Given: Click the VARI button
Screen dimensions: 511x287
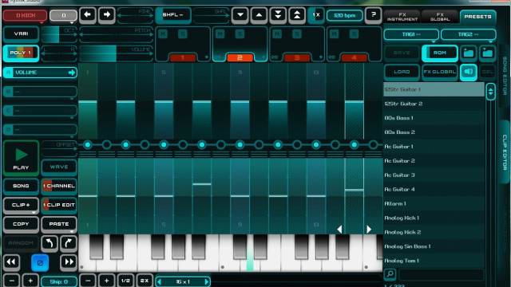Looking at the screenshot, I should 21,33.
